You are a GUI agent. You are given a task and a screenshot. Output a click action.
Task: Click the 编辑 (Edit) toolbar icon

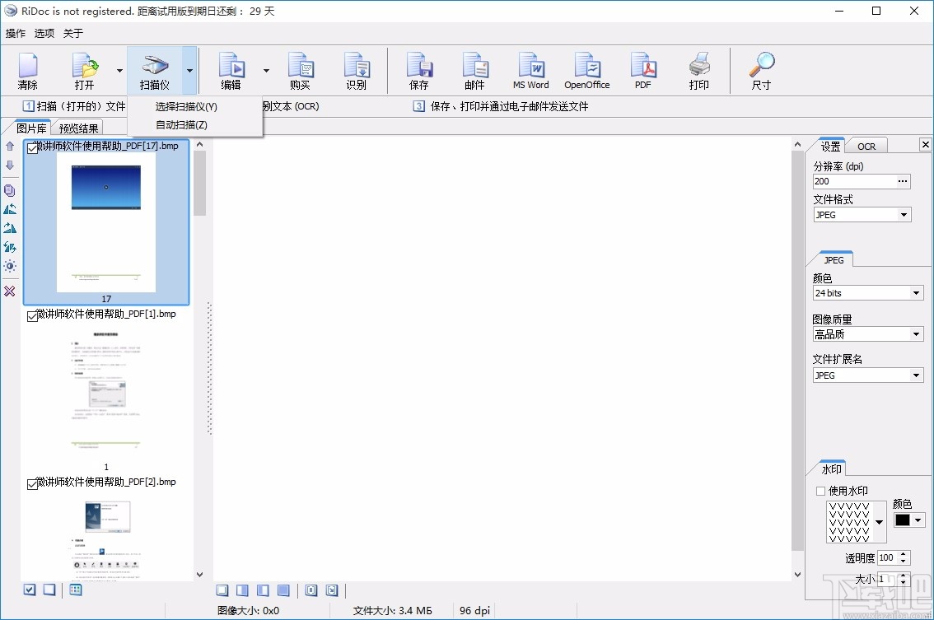coord(231,70)
